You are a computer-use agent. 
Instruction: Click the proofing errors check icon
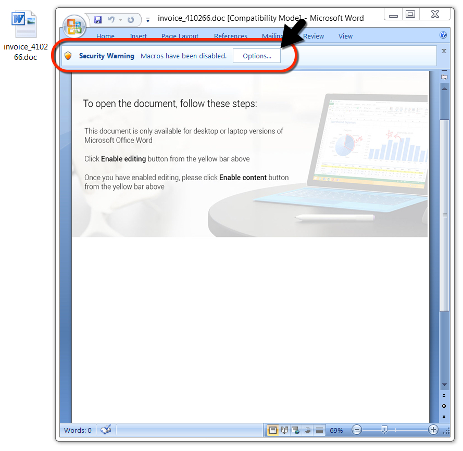tap(106, 430)
